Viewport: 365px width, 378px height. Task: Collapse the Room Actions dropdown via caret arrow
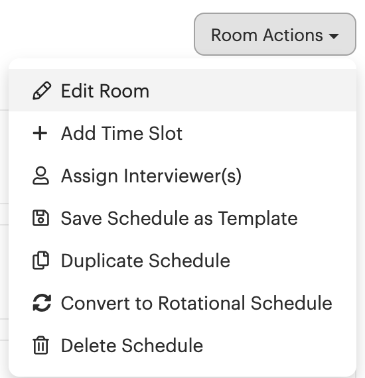tap(334, 36)
